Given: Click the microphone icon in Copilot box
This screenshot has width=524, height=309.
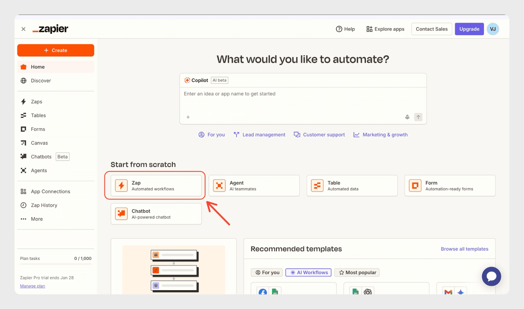Looking at the screenshot, I should (407, 117).
